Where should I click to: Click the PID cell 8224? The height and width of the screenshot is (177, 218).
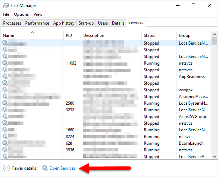click(x=70, y=137)
